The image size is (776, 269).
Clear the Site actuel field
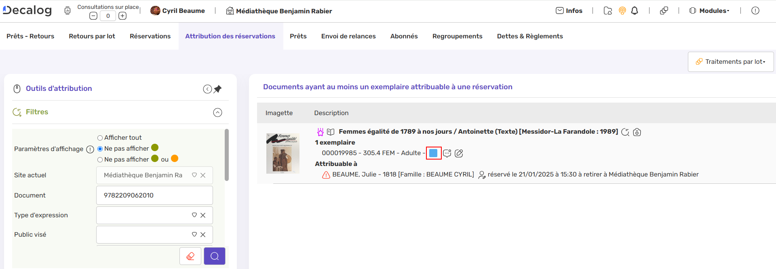(x=203, y=175)
